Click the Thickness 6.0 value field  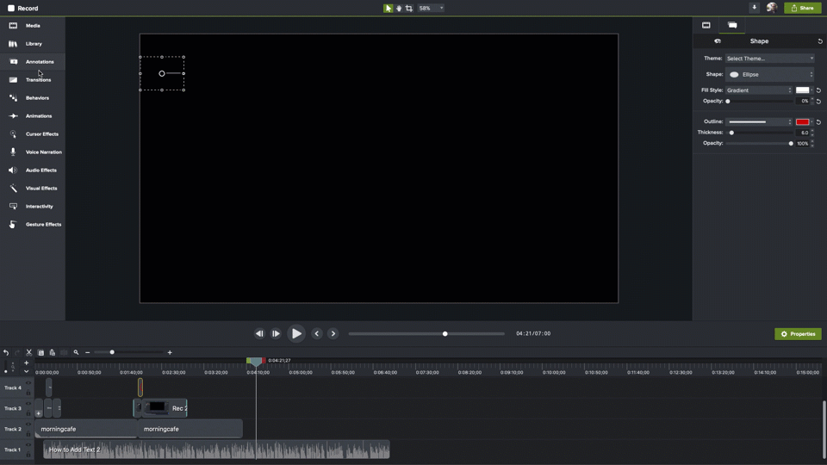pyautogui.click(x=802, y=133)
